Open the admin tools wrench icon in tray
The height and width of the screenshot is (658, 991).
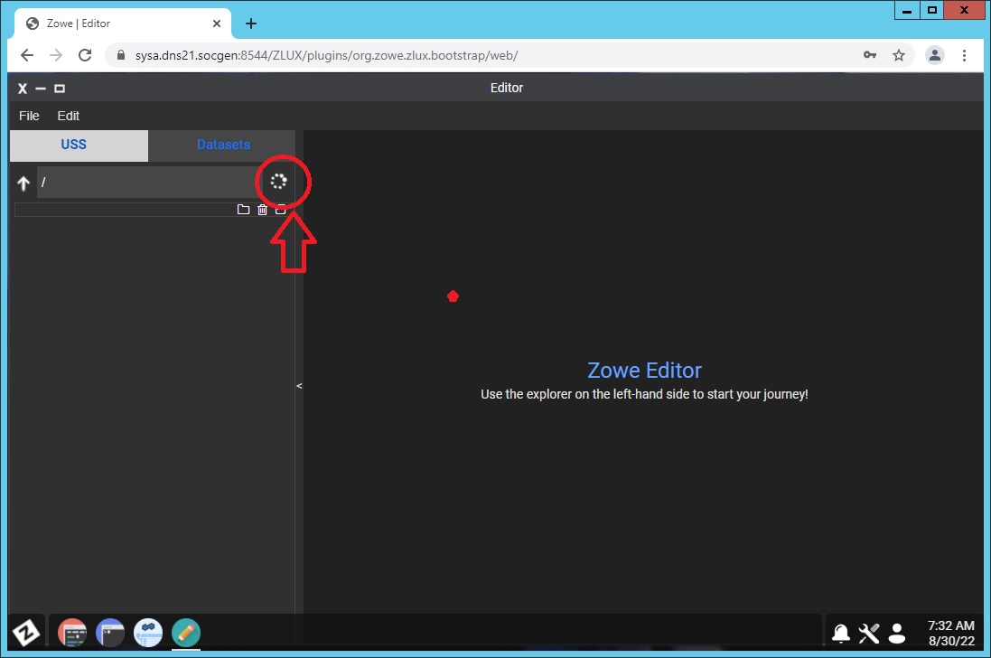click(868, 633)
